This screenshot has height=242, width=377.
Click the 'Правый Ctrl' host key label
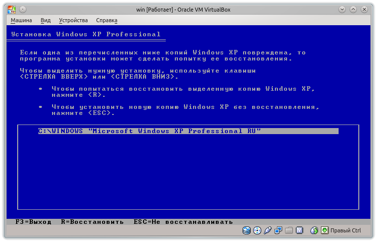(346, 231)
